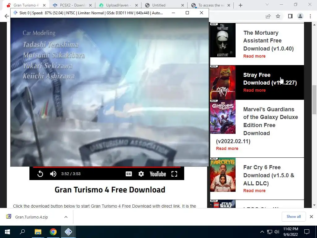Open Chrome profile avatar
This screenshot has width=317, height=238.
click(300, 16)
